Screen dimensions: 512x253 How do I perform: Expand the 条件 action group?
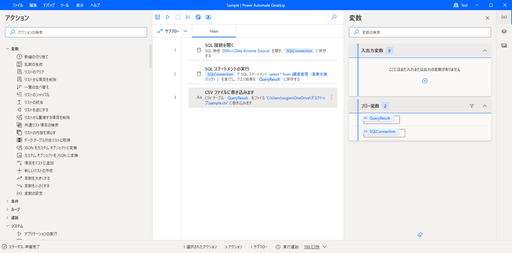point(7,201)
